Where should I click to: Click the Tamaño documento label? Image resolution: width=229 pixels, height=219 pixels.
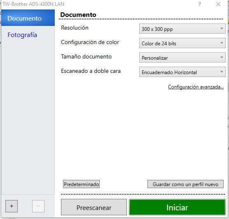pyautogui.click(x=86, y=56)
